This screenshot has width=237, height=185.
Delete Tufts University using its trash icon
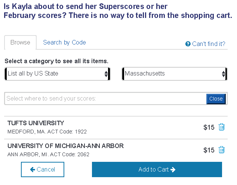221,127
